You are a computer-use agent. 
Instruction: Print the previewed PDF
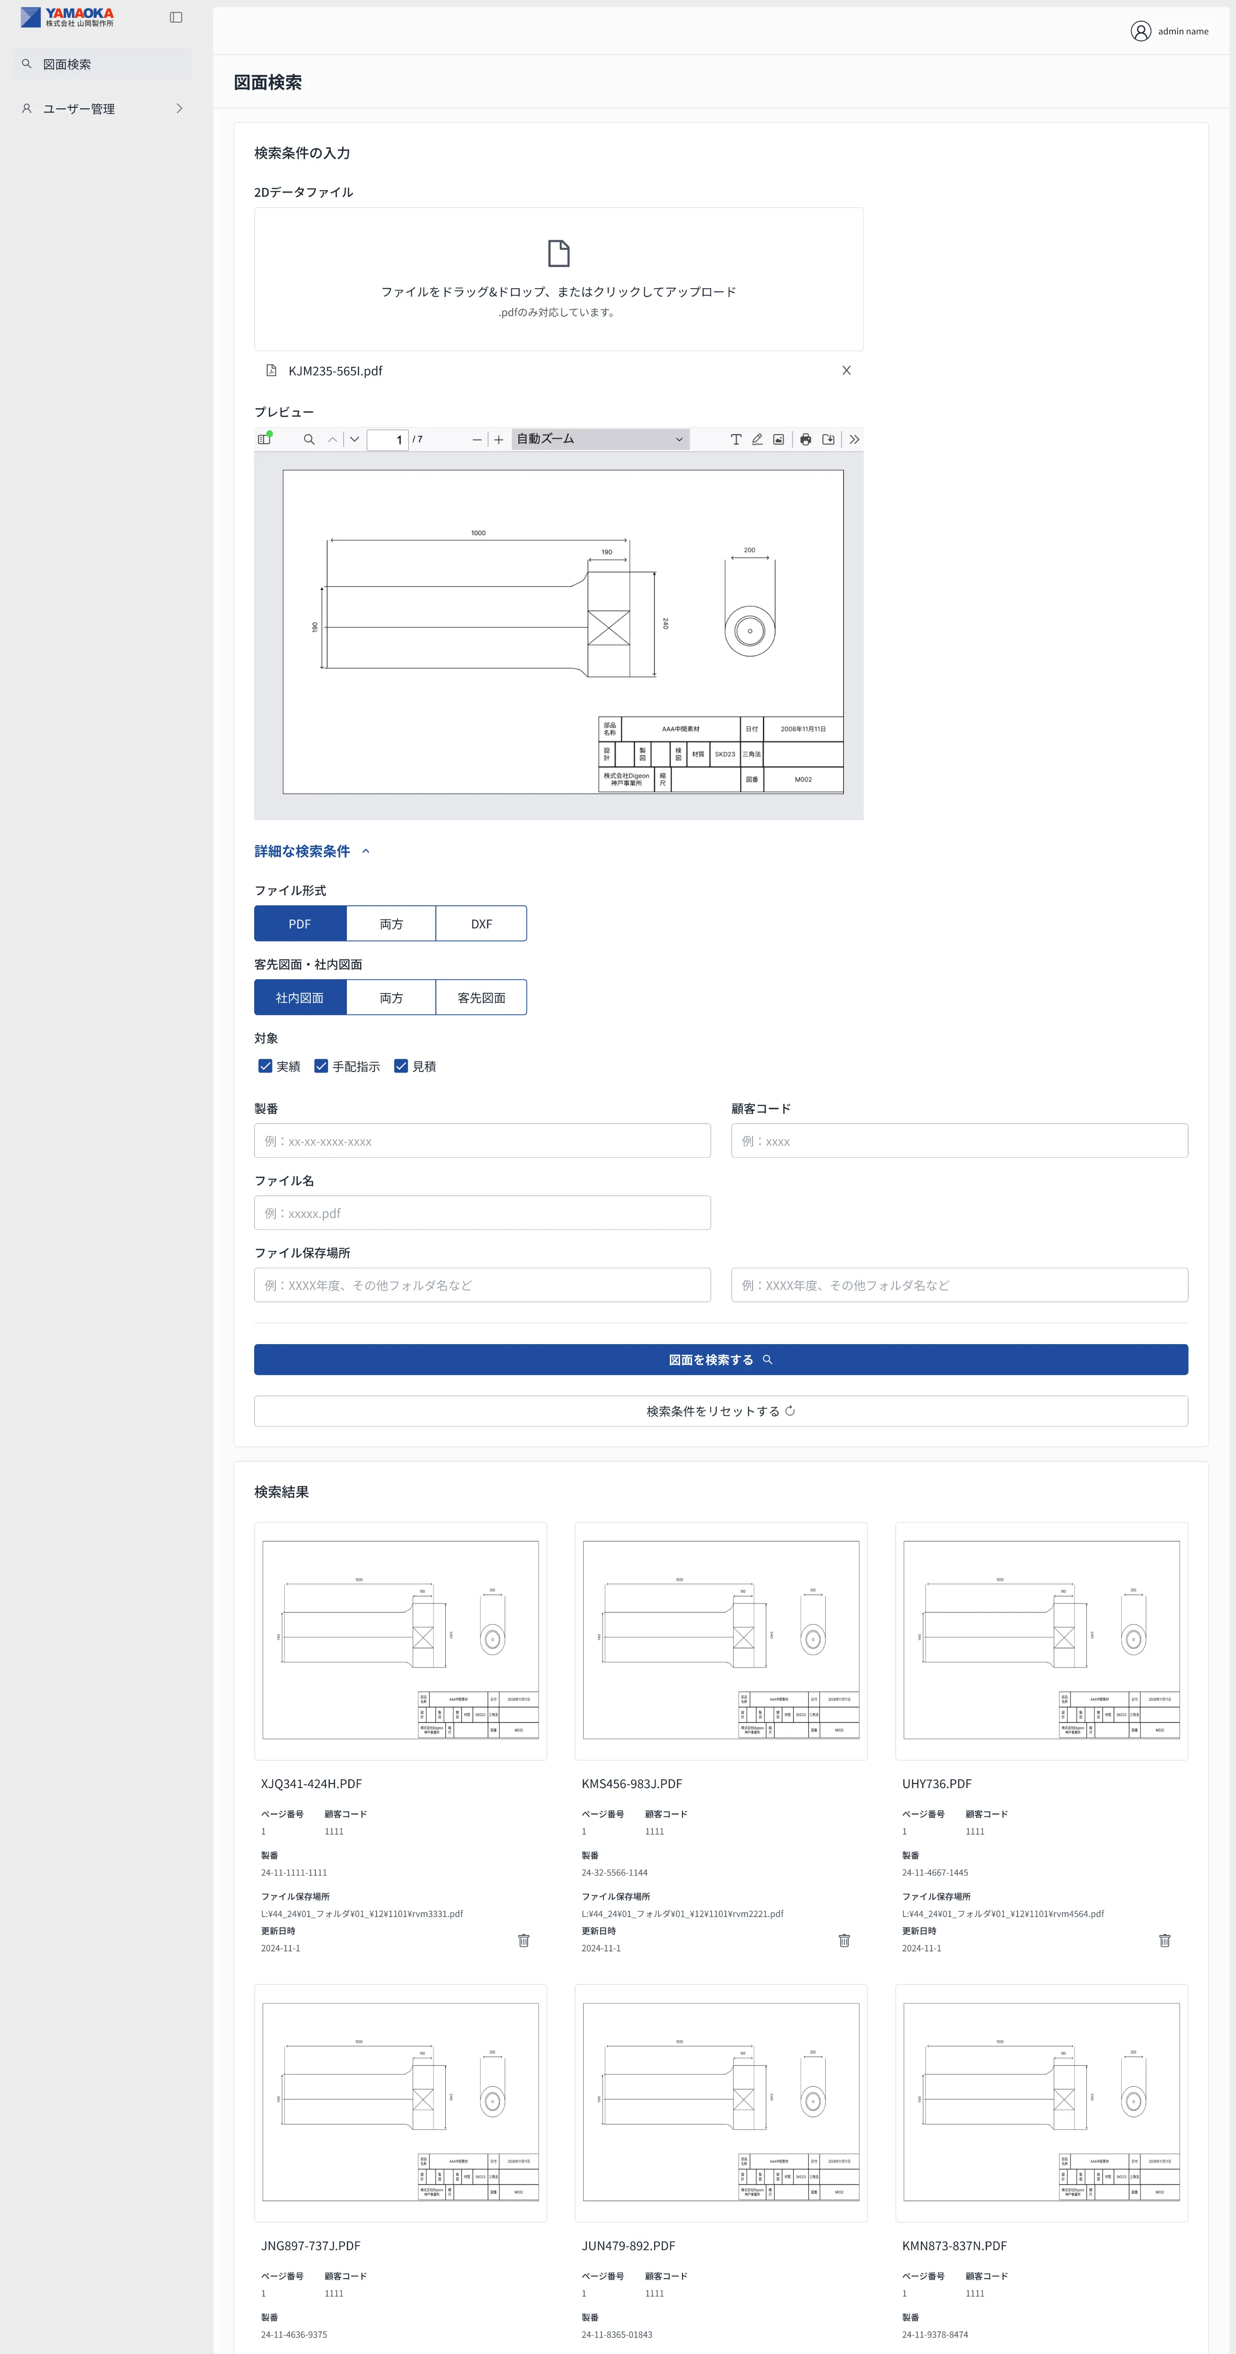805,440
